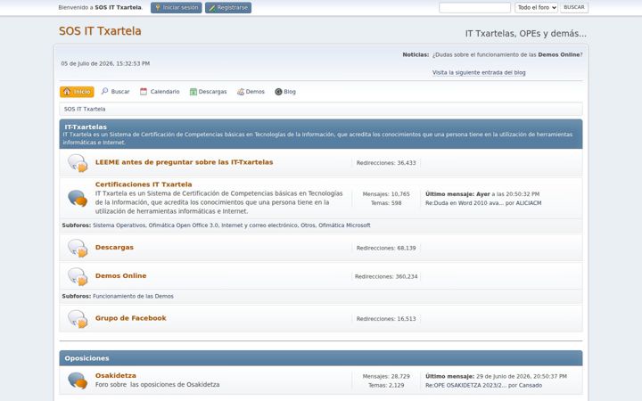Click the Mensajes: 10,765 count
642x401 pixels.
[x=386, y=194]
